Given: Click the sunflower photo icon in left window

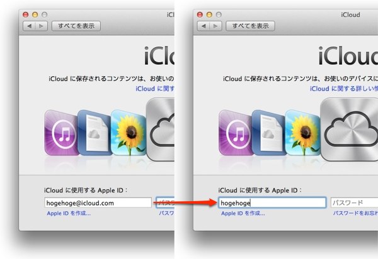Looking at the screenshot, I should click(x=129, y=133).
